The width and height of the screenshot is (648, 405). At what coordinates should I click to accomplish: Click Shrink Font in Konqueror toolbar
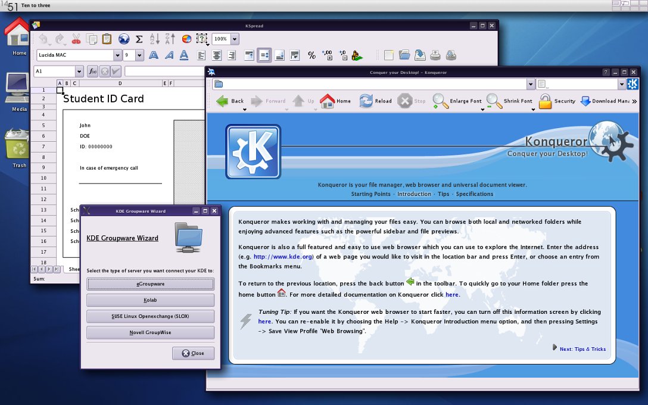coord(509,101)
